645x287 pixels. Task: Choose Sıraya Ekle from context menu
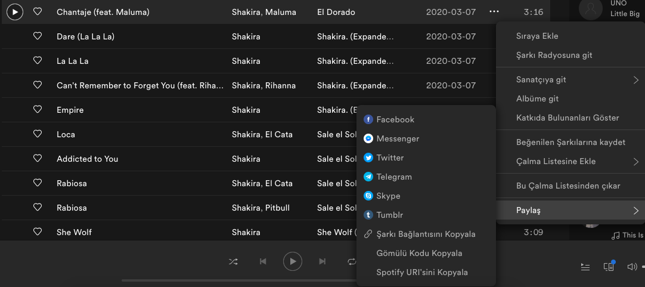pyautogui.click(x=537, y=36)
